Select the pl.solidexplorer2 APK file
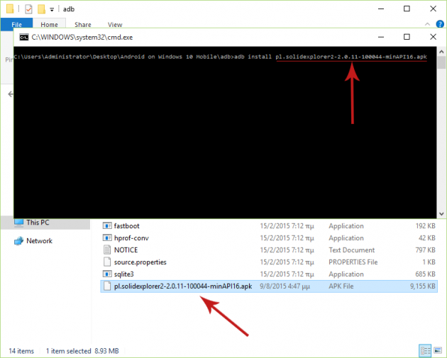The width and height of the screenshot is (447, 358). (x=269, y=286)
